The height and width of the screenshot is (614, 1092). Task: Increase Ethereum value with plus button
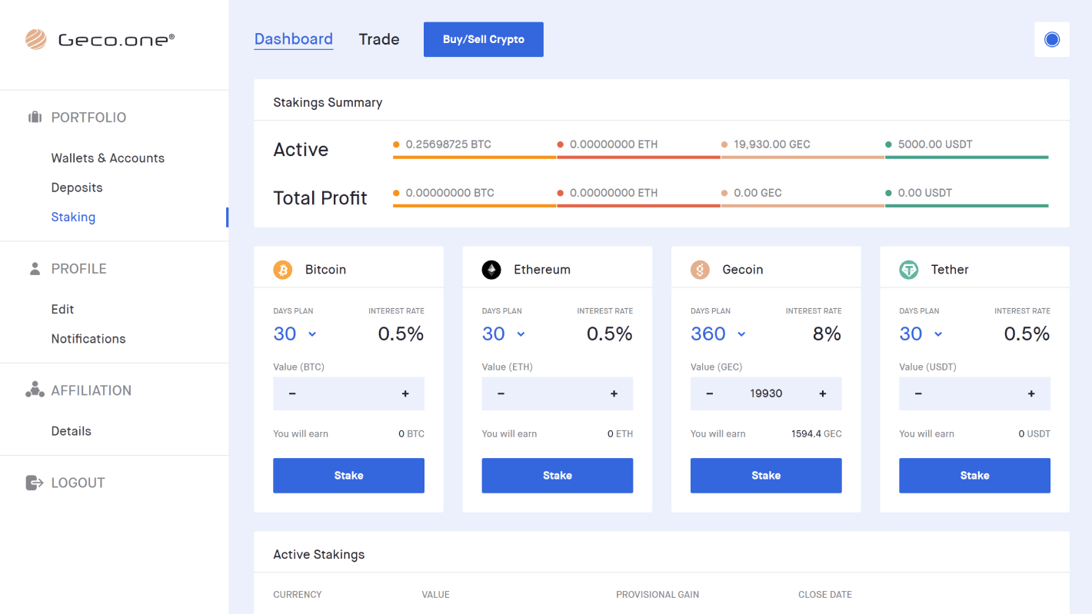click(x=614, y=393)
